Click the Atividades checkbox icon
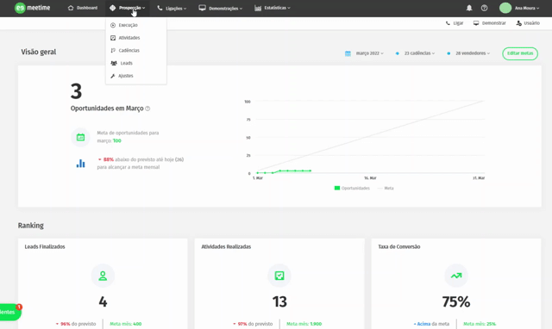552x329 pixels. click(113, 38)
